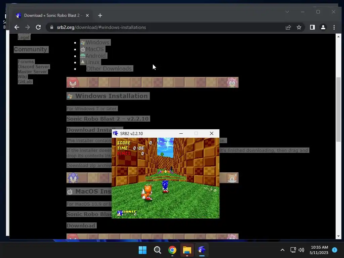This screenshot has height=258, width=344.
Task: Open the network status tray icon
Action: [293, 250]
